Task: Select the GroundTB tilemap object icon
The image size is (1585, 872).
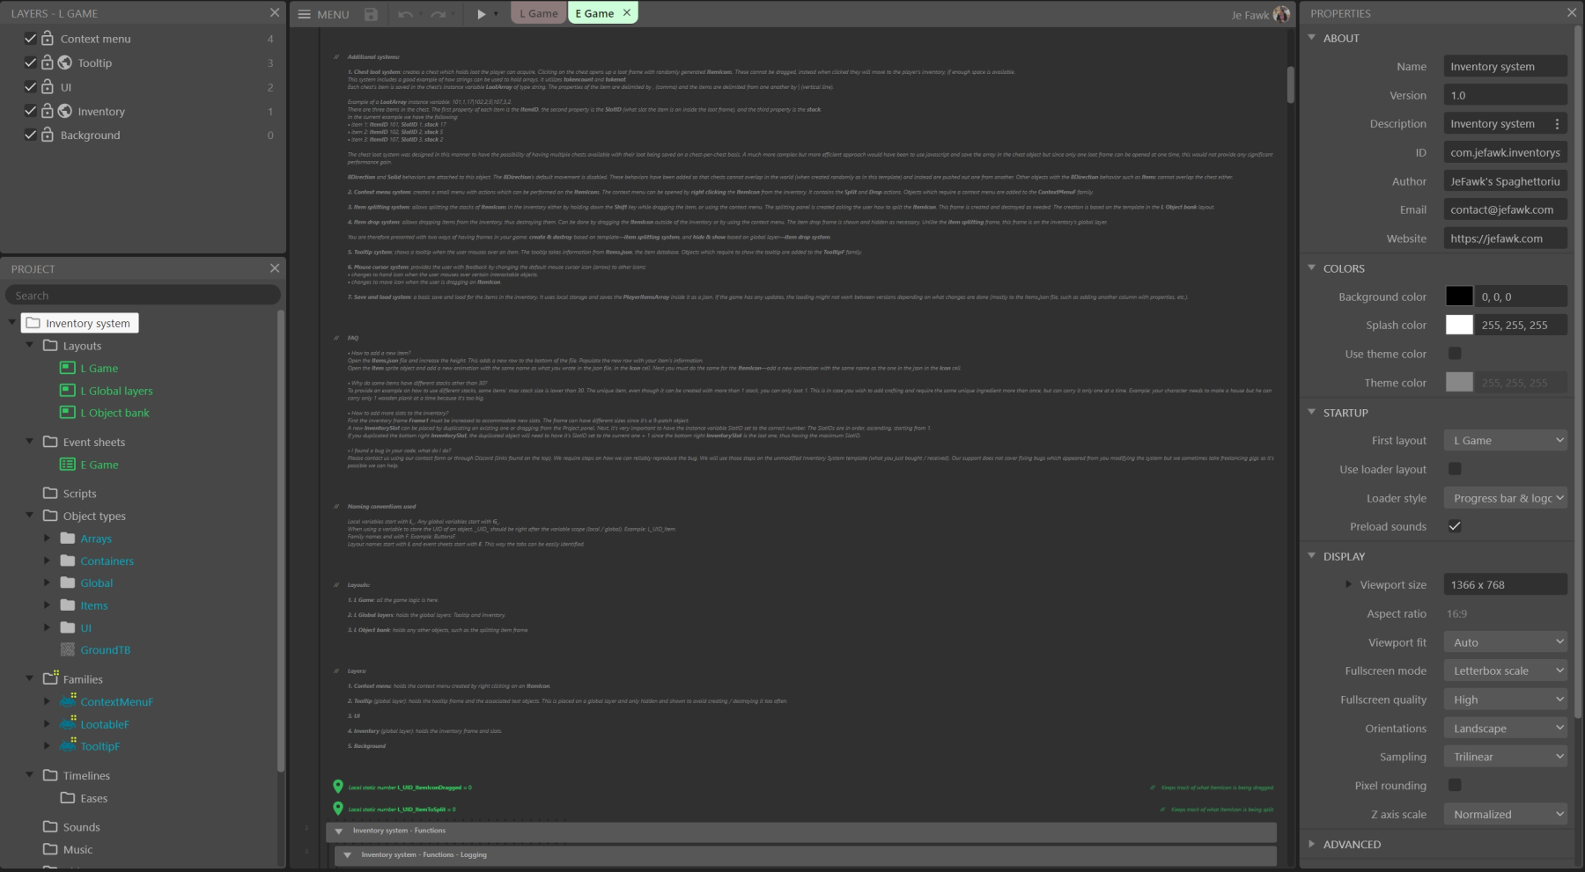Action: pyautogui.click(x=68, y=650)
